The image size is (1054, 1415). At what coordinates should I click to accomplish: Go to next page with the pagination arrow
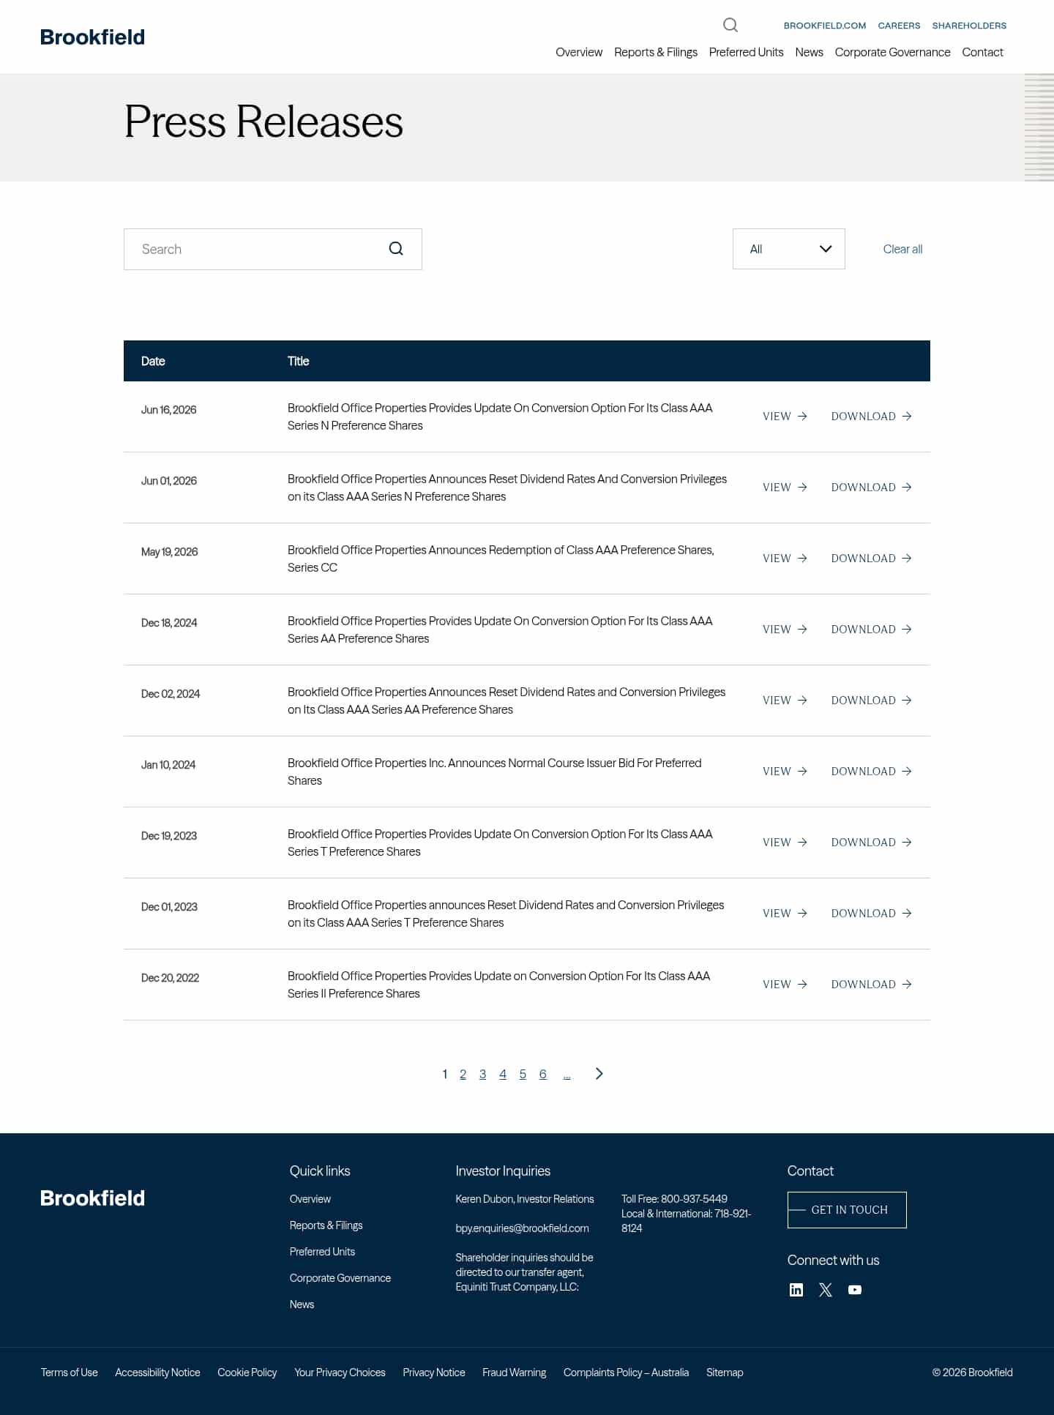599,1073
